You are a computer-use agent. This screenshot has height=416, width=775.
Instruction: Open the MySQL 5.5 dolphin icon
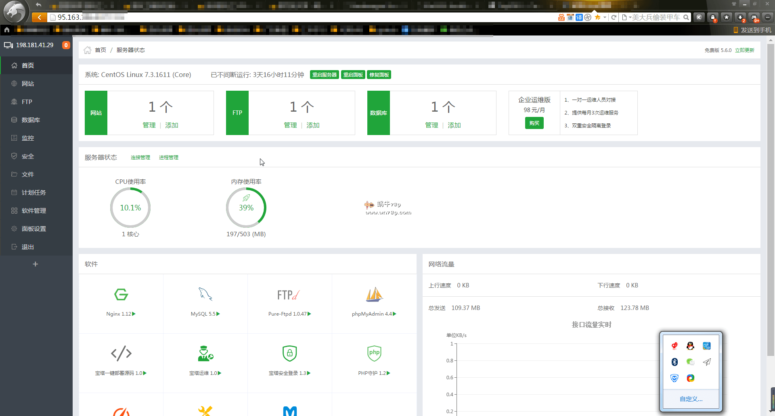[x=205, y=295]
